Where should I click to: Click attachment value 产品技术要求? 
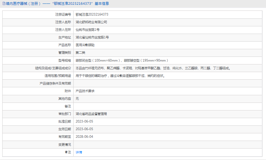(85, 91)
